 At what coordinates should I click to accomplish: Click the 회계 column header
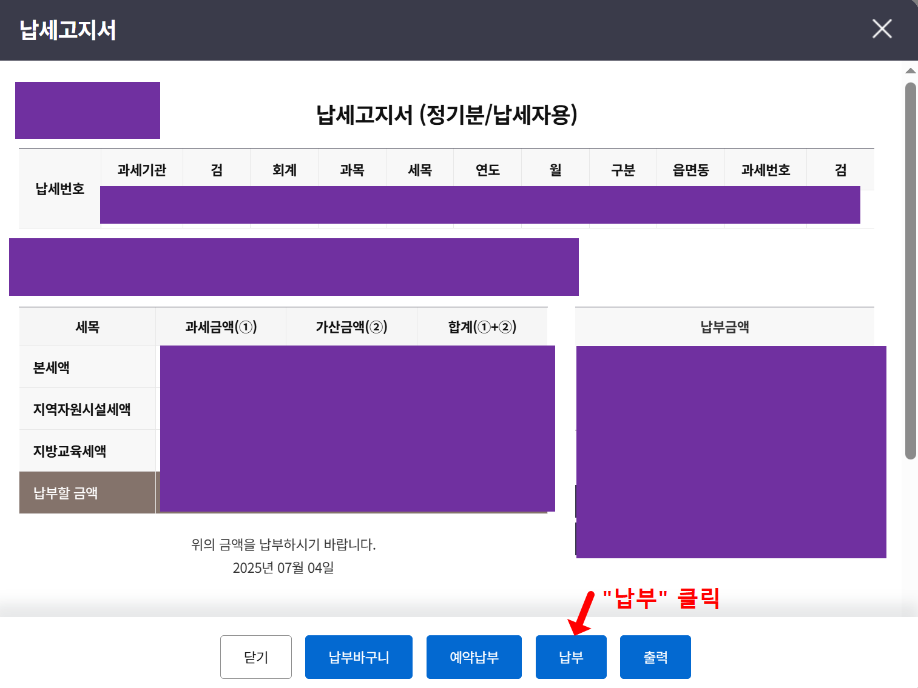pos(283,170)
